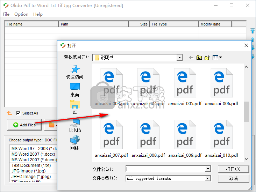256x192 pixels.
Task: Click the file list scrollbar thumb
Action: [246, 112]
